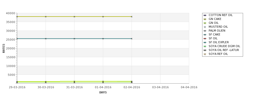Click the 25500 data point on 31-03-2016
This screenshot has width=254, height=111.
click(74, 39)
